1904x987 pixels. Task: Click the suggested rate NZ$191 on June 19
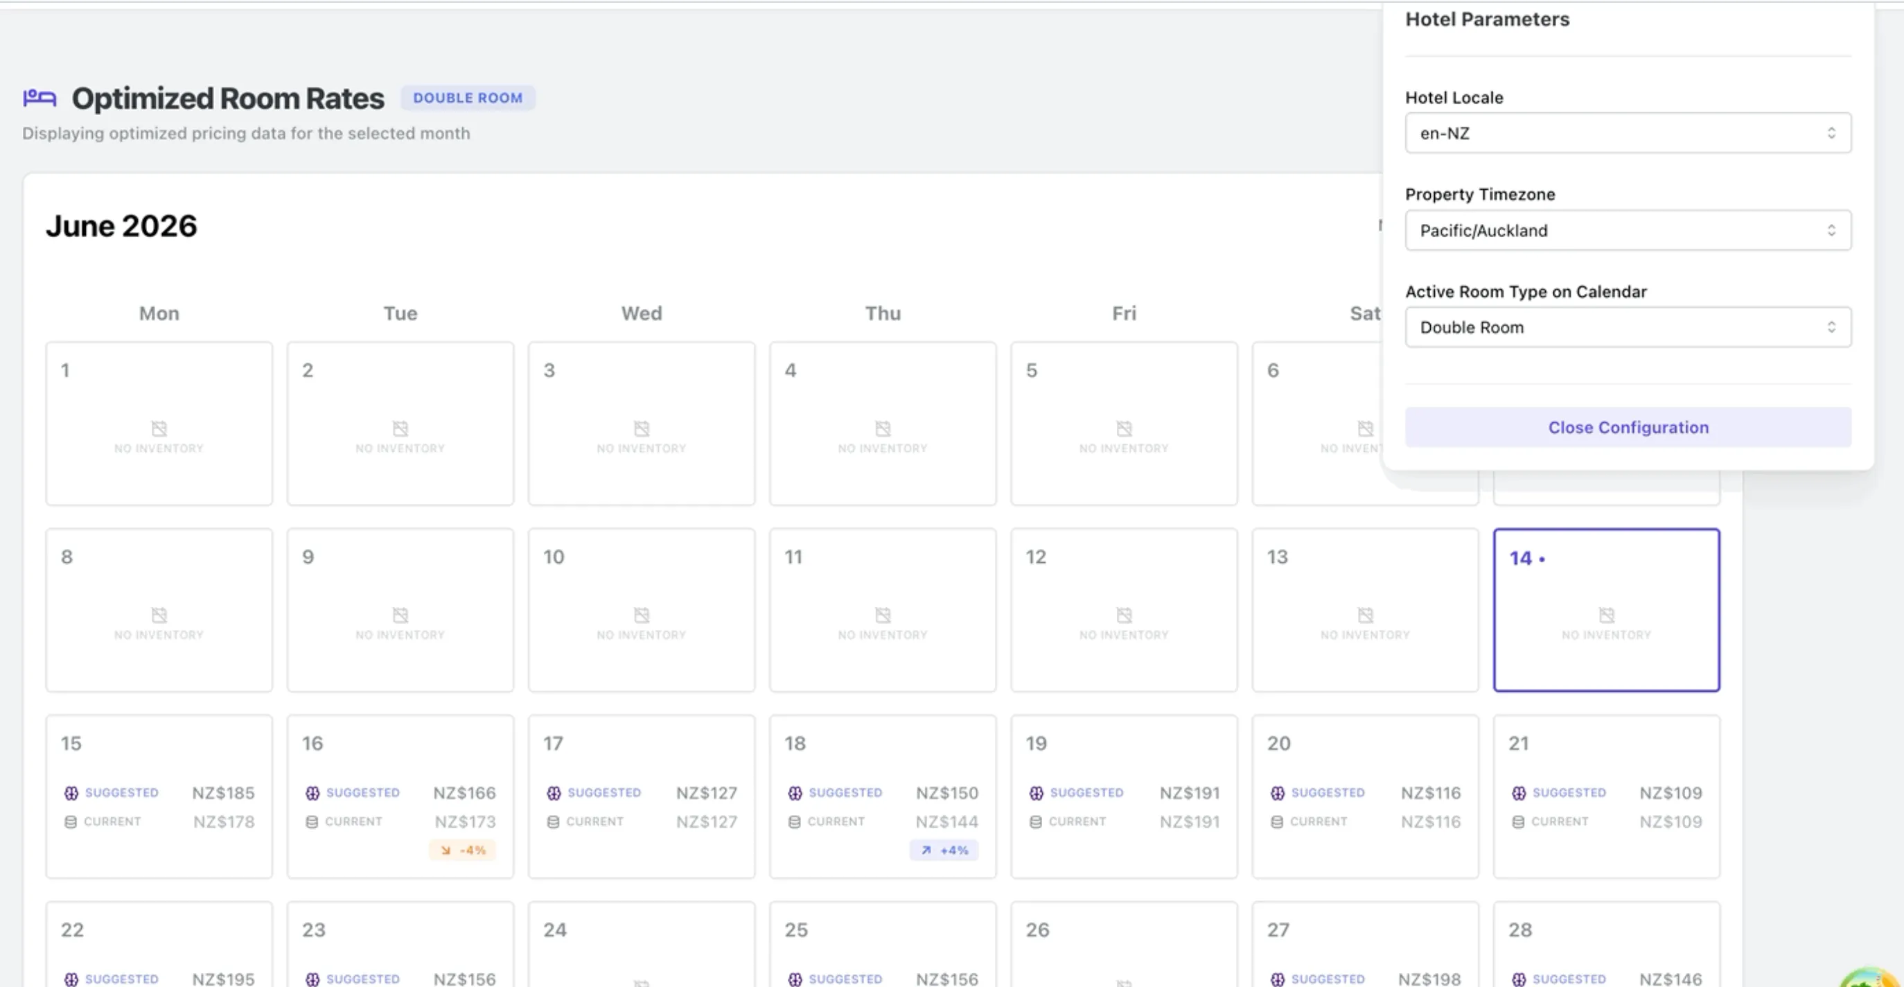pos(1189,794)
